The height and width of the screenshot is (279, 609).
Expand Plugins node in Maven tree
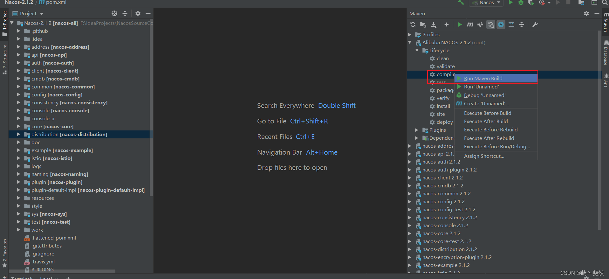[x=417, y=130]
